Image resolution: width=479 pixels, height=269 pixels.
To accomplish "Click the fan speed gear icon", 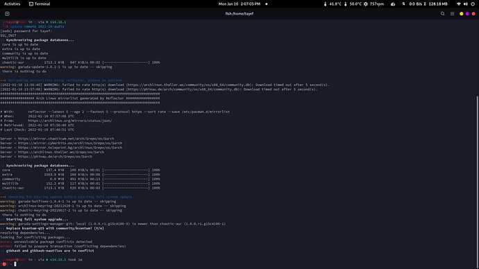I will (366, 4).
